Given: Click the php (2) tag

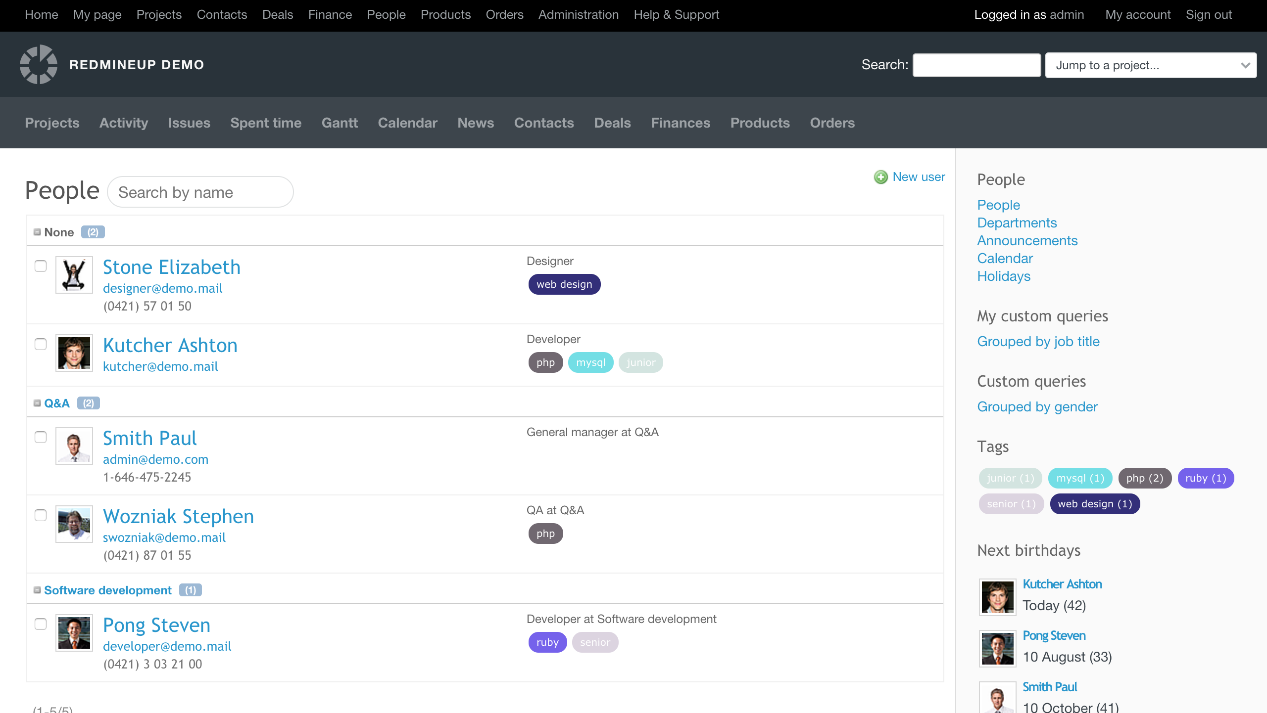Looking at the screenshot, I should tap(1145, 478).
